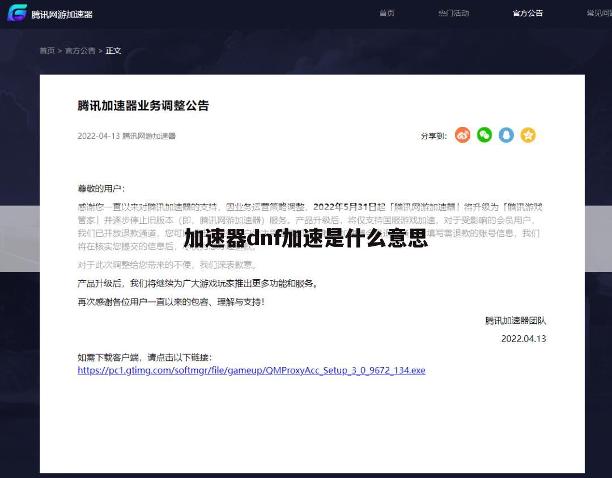
Task: Click the 分享到 label
Action: (x=433, y=136)
